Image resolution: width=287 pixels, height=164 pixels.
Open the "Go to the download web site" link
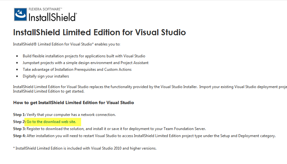(51, 122)
